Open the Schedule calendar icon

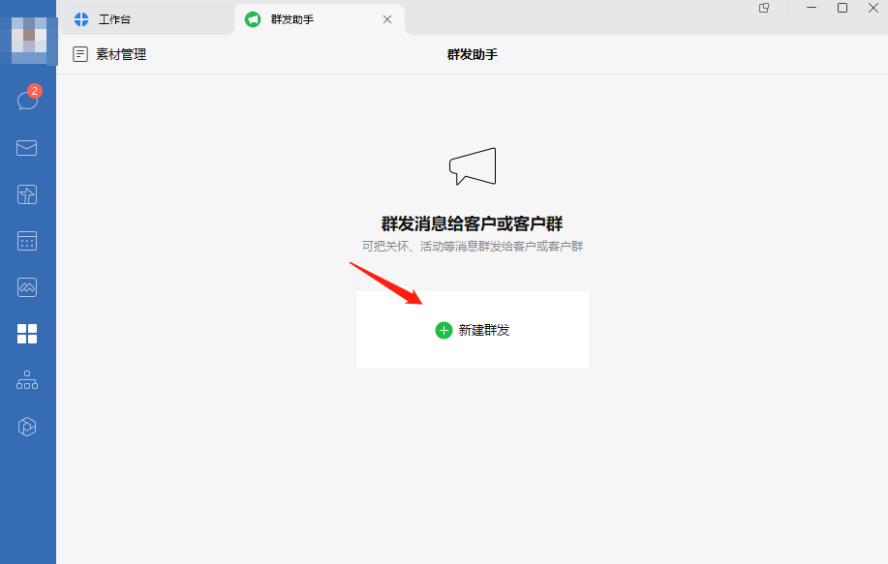click(26, 241)
